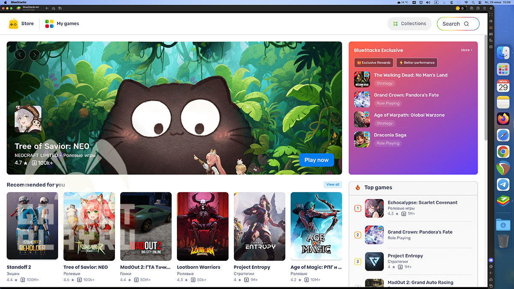514x289 pixels.
Task: Collapse the BlueStacks side toolbar chevrons
Action: tap(491, 8)
